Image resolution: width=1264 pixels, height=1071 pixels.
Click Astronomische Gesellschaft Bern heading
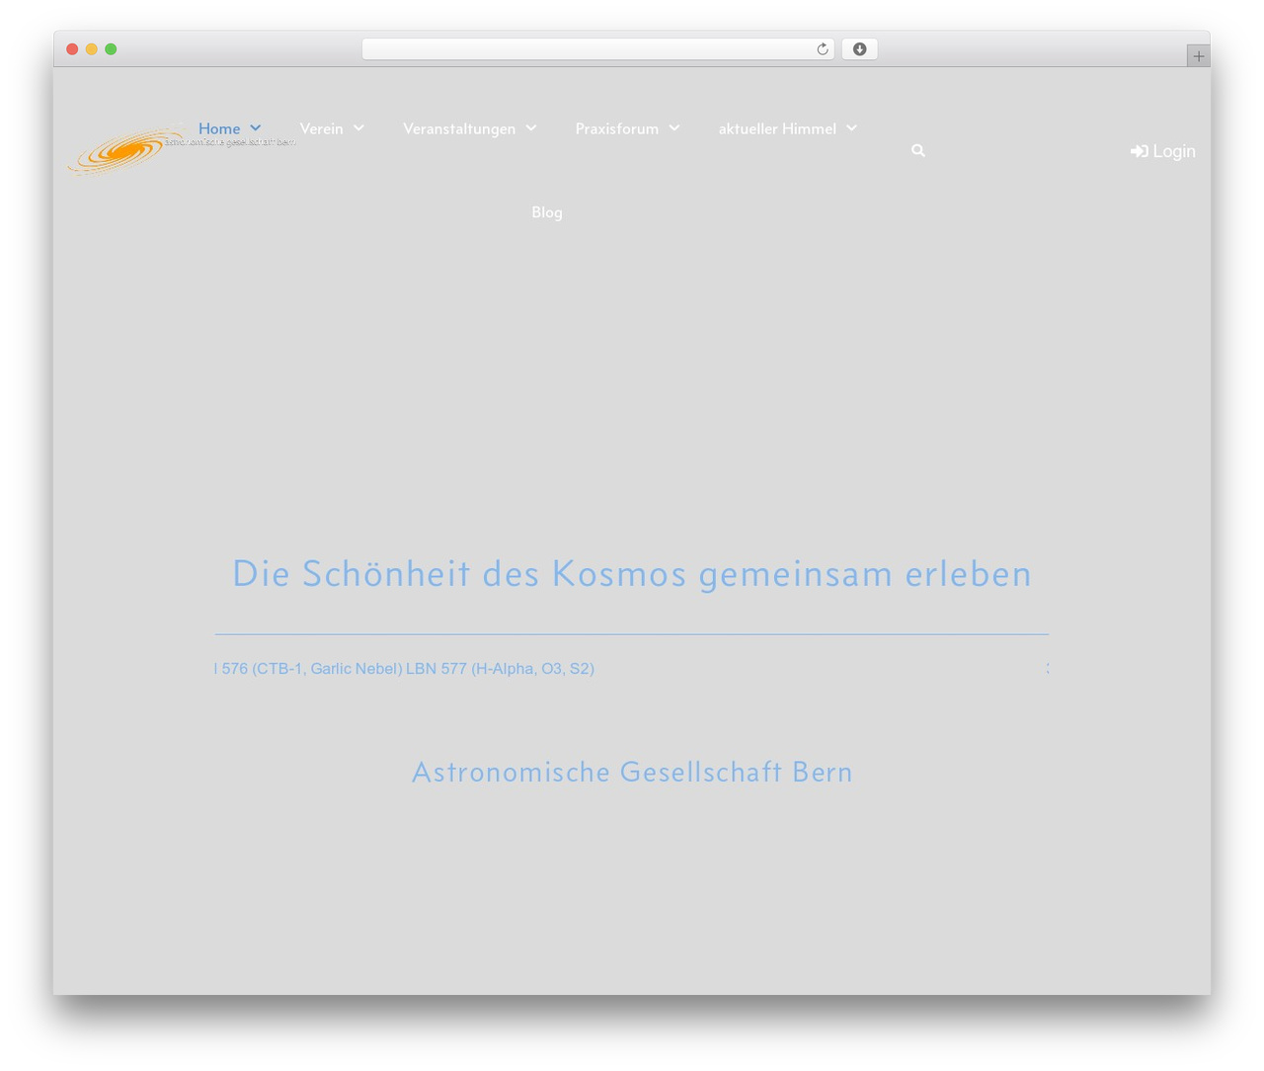pos(632,773)
